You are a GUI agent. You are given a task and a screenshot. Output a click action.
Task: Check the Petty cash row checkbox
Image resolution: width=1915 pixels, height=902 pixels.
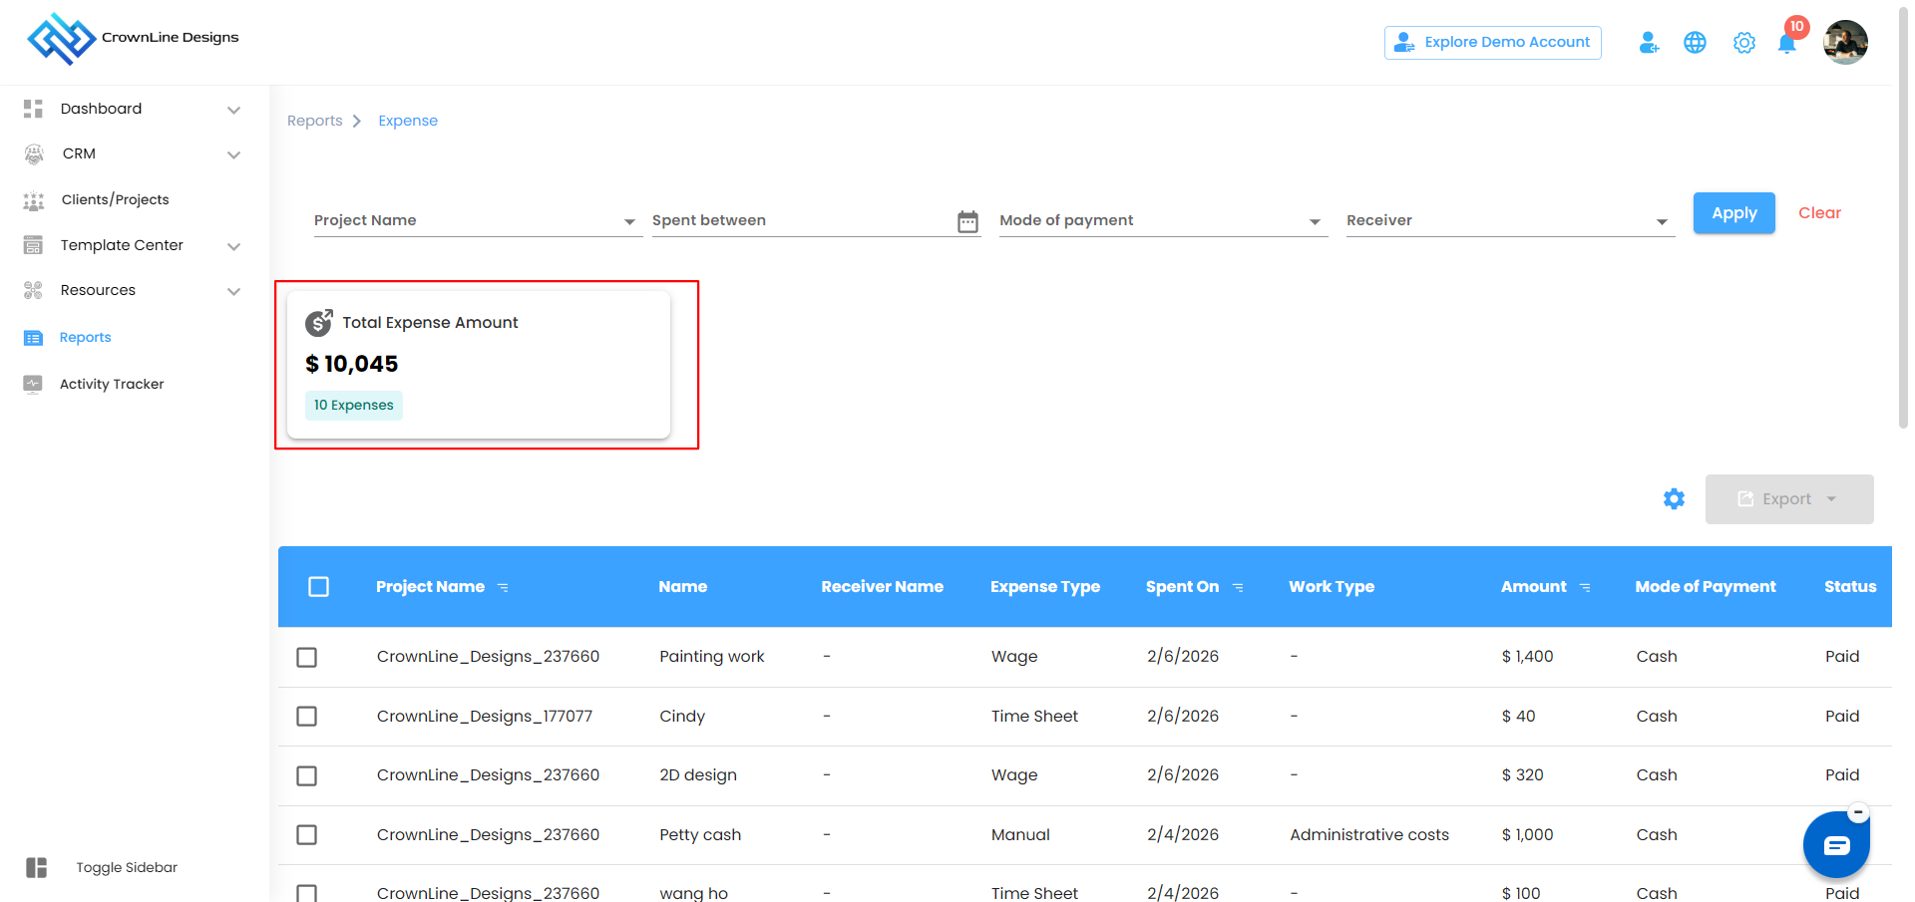click(307, 835)
